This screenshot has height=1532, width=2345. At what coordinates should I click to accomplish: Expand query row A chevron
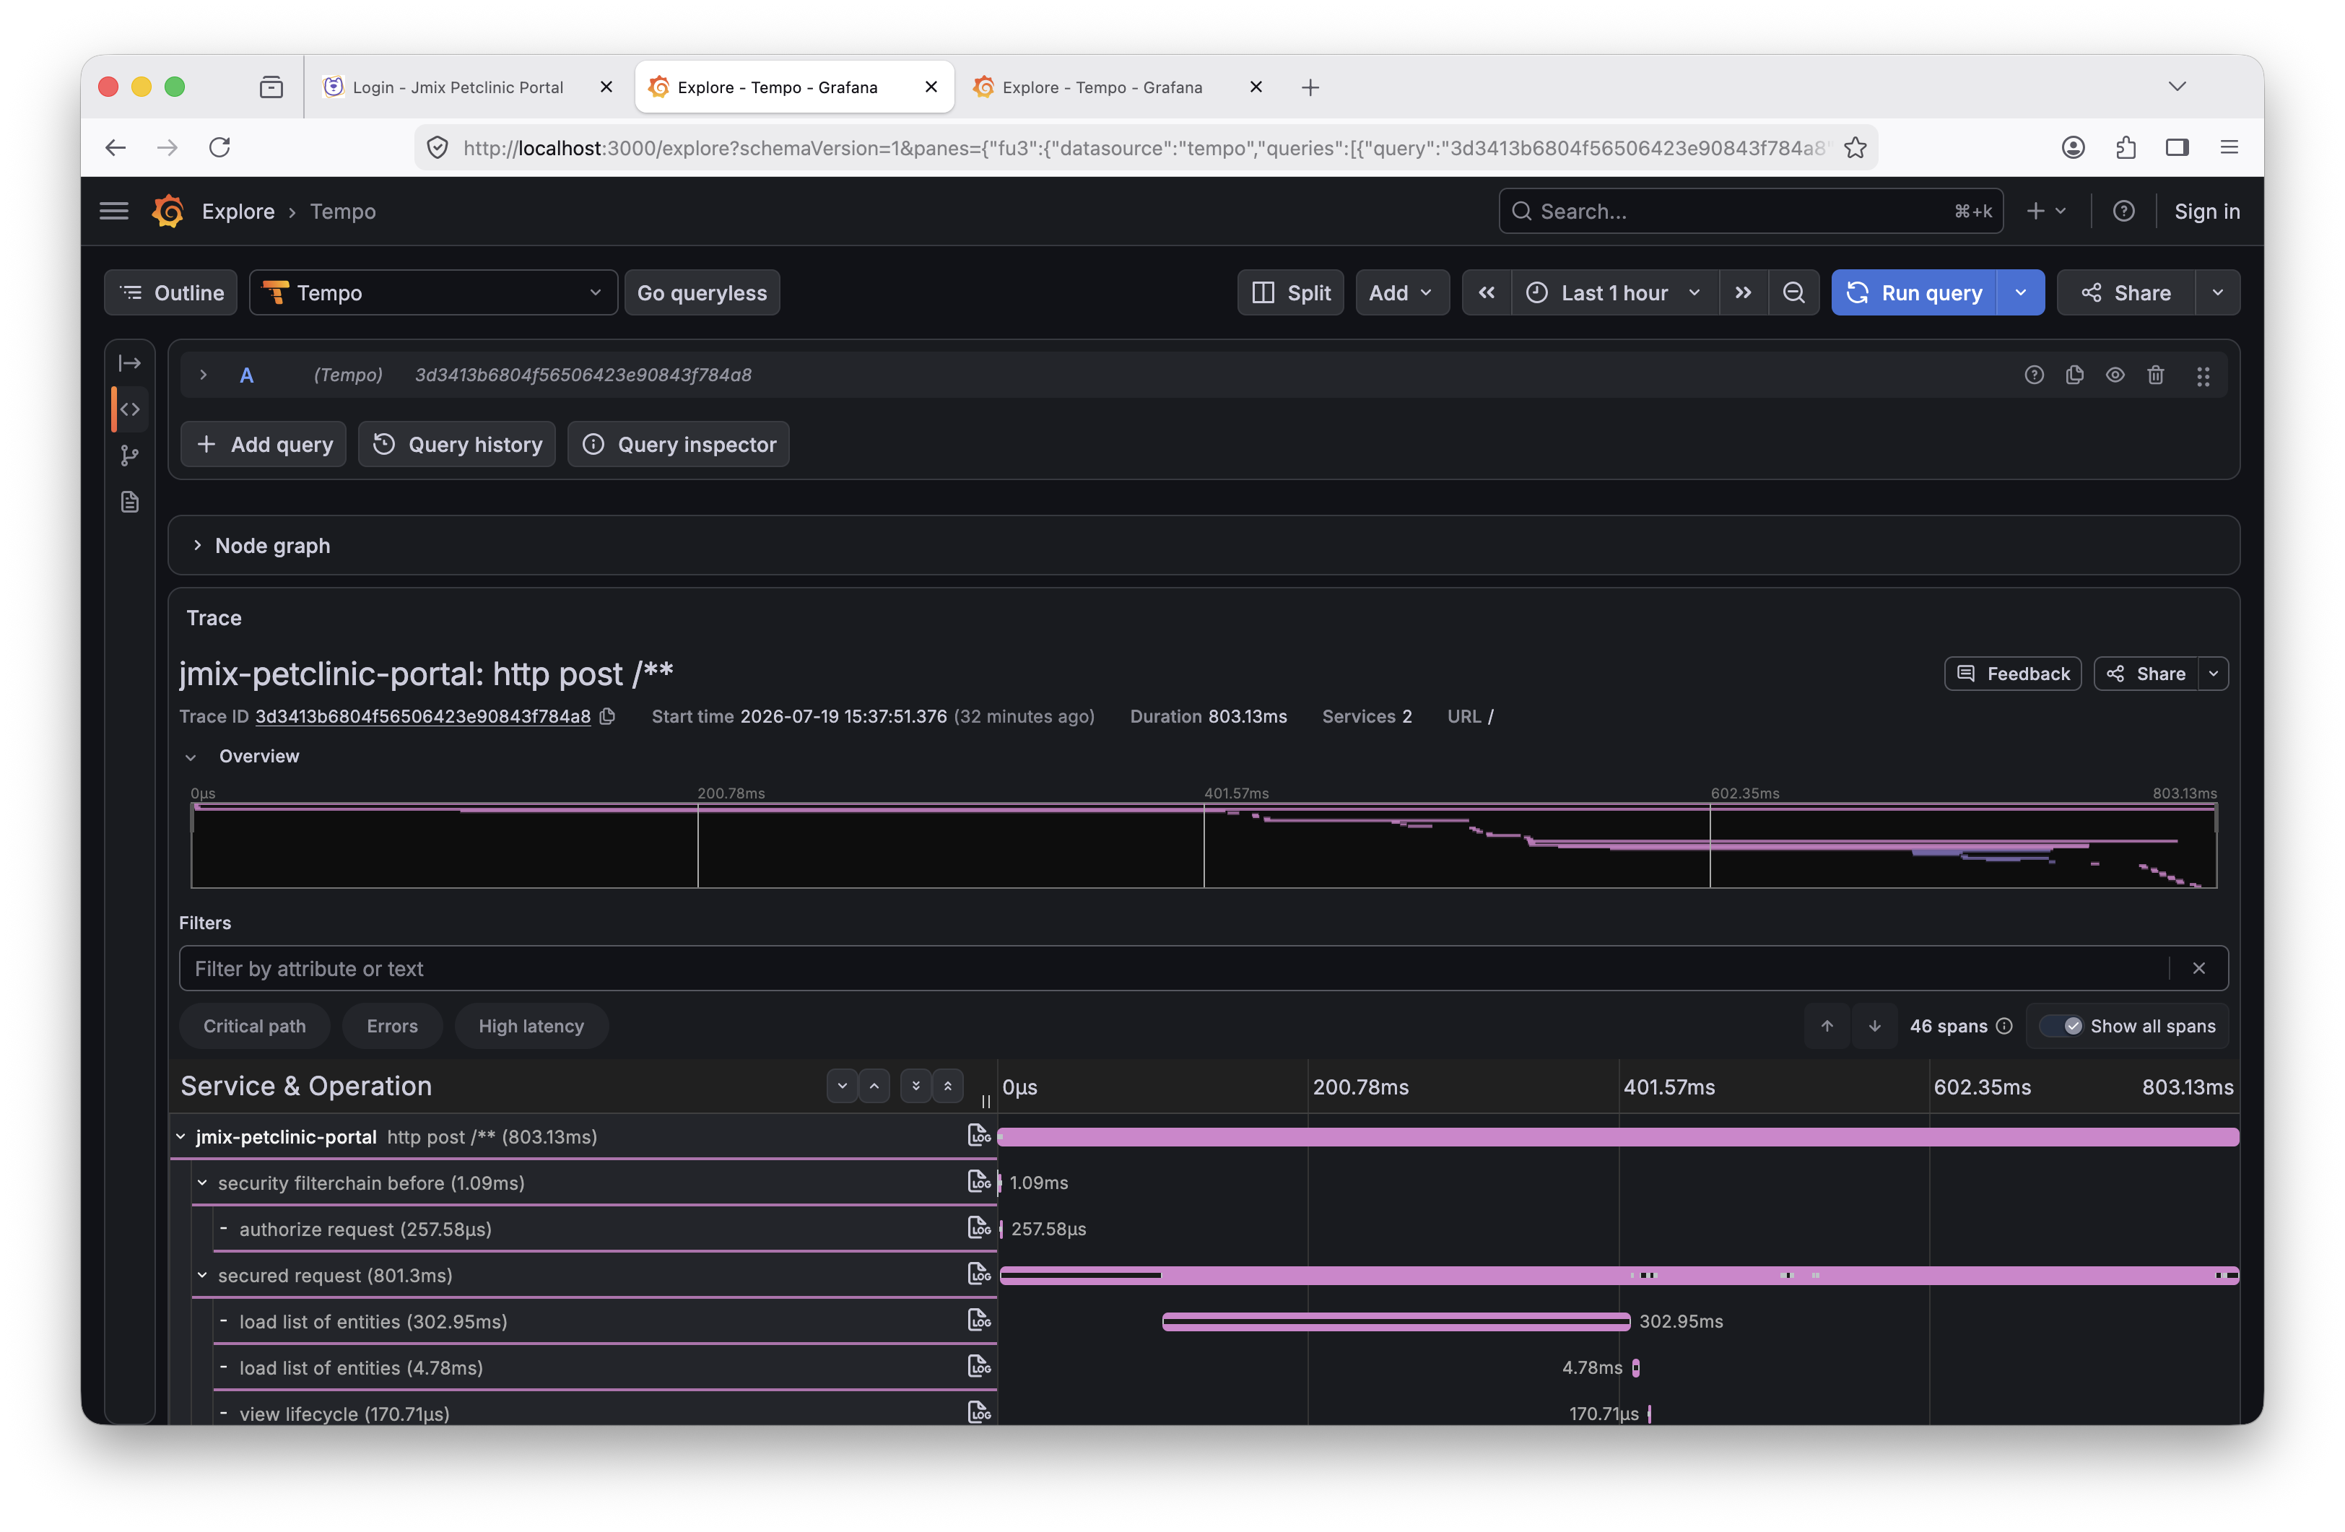click(x=203, y=375)
